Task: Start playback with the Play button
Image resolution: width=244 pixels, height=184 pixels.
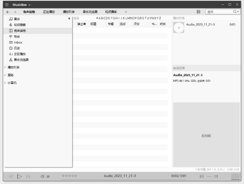Action: point(19,176)
